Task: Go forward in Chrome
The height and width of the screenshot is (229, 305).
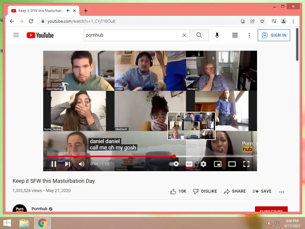Action: [21, 21]
